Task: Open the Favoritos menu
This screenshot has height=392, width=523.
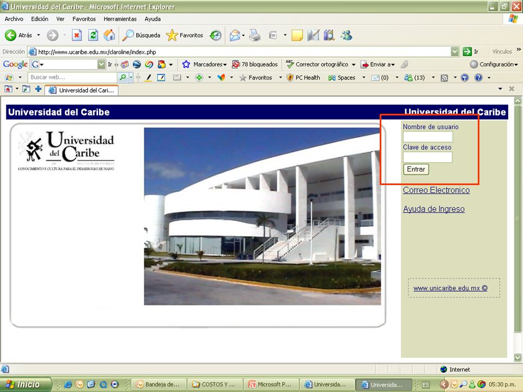Action: coord(84,19)
